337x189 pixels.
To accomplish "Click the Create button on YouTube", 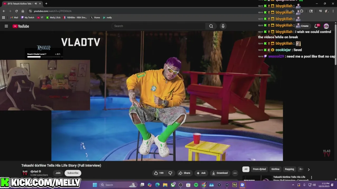I will click(x=303, y=26).
